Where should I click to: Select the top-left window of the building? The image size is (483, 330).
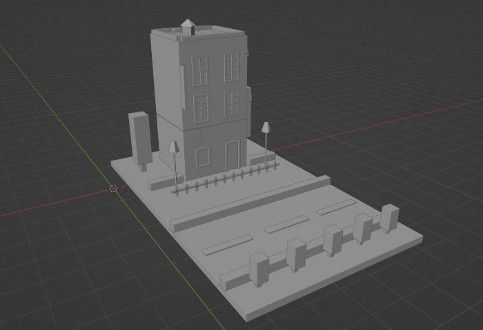click(199, 71)
